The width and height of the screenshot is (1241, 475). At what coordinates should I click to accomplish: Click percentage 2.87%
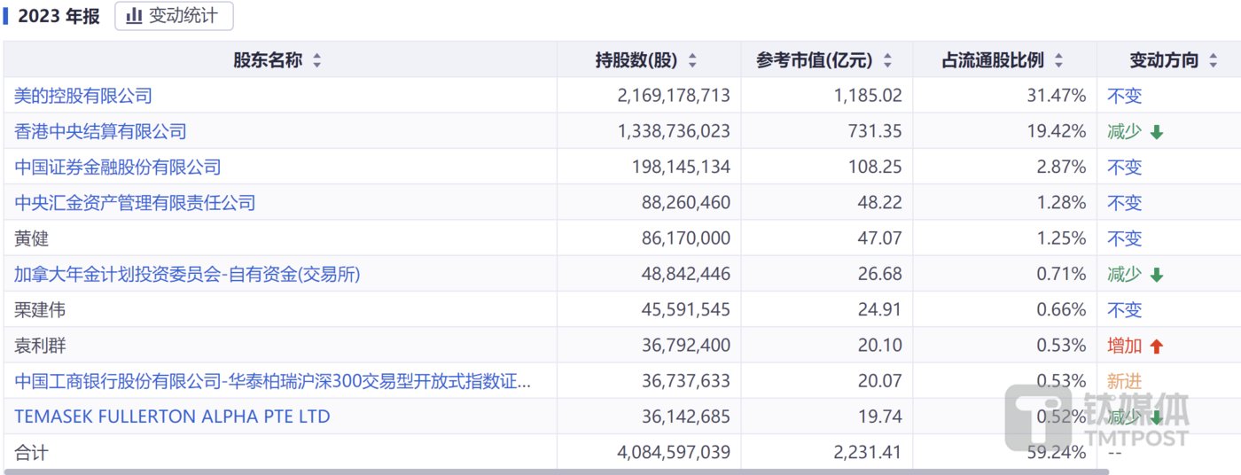[x=1063, y=167]
